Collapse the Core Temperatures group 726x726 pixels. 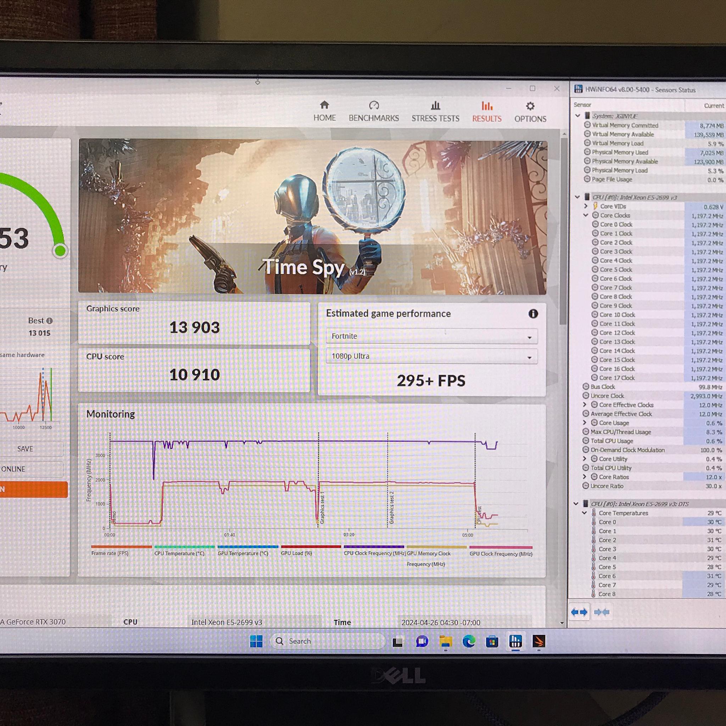click(x=585, y=513)
